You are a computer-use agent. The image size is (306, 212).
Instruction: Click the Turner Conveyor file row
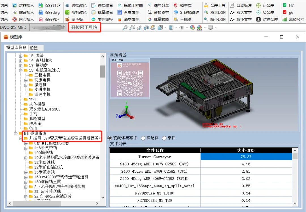(x=201, y=157)
